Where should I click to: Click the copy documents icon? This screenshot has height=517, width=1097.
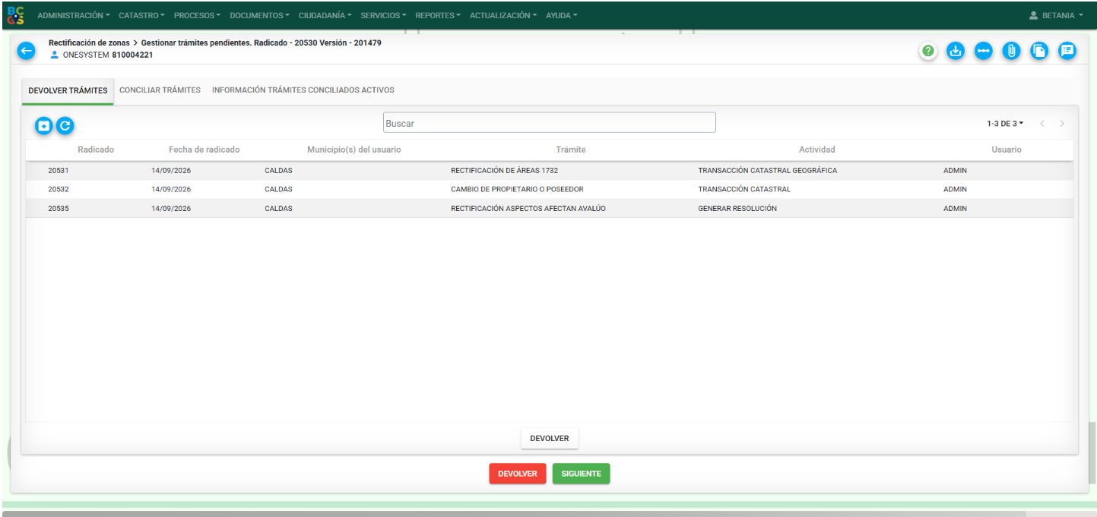pyautogui.click(x=1039, y=51)
